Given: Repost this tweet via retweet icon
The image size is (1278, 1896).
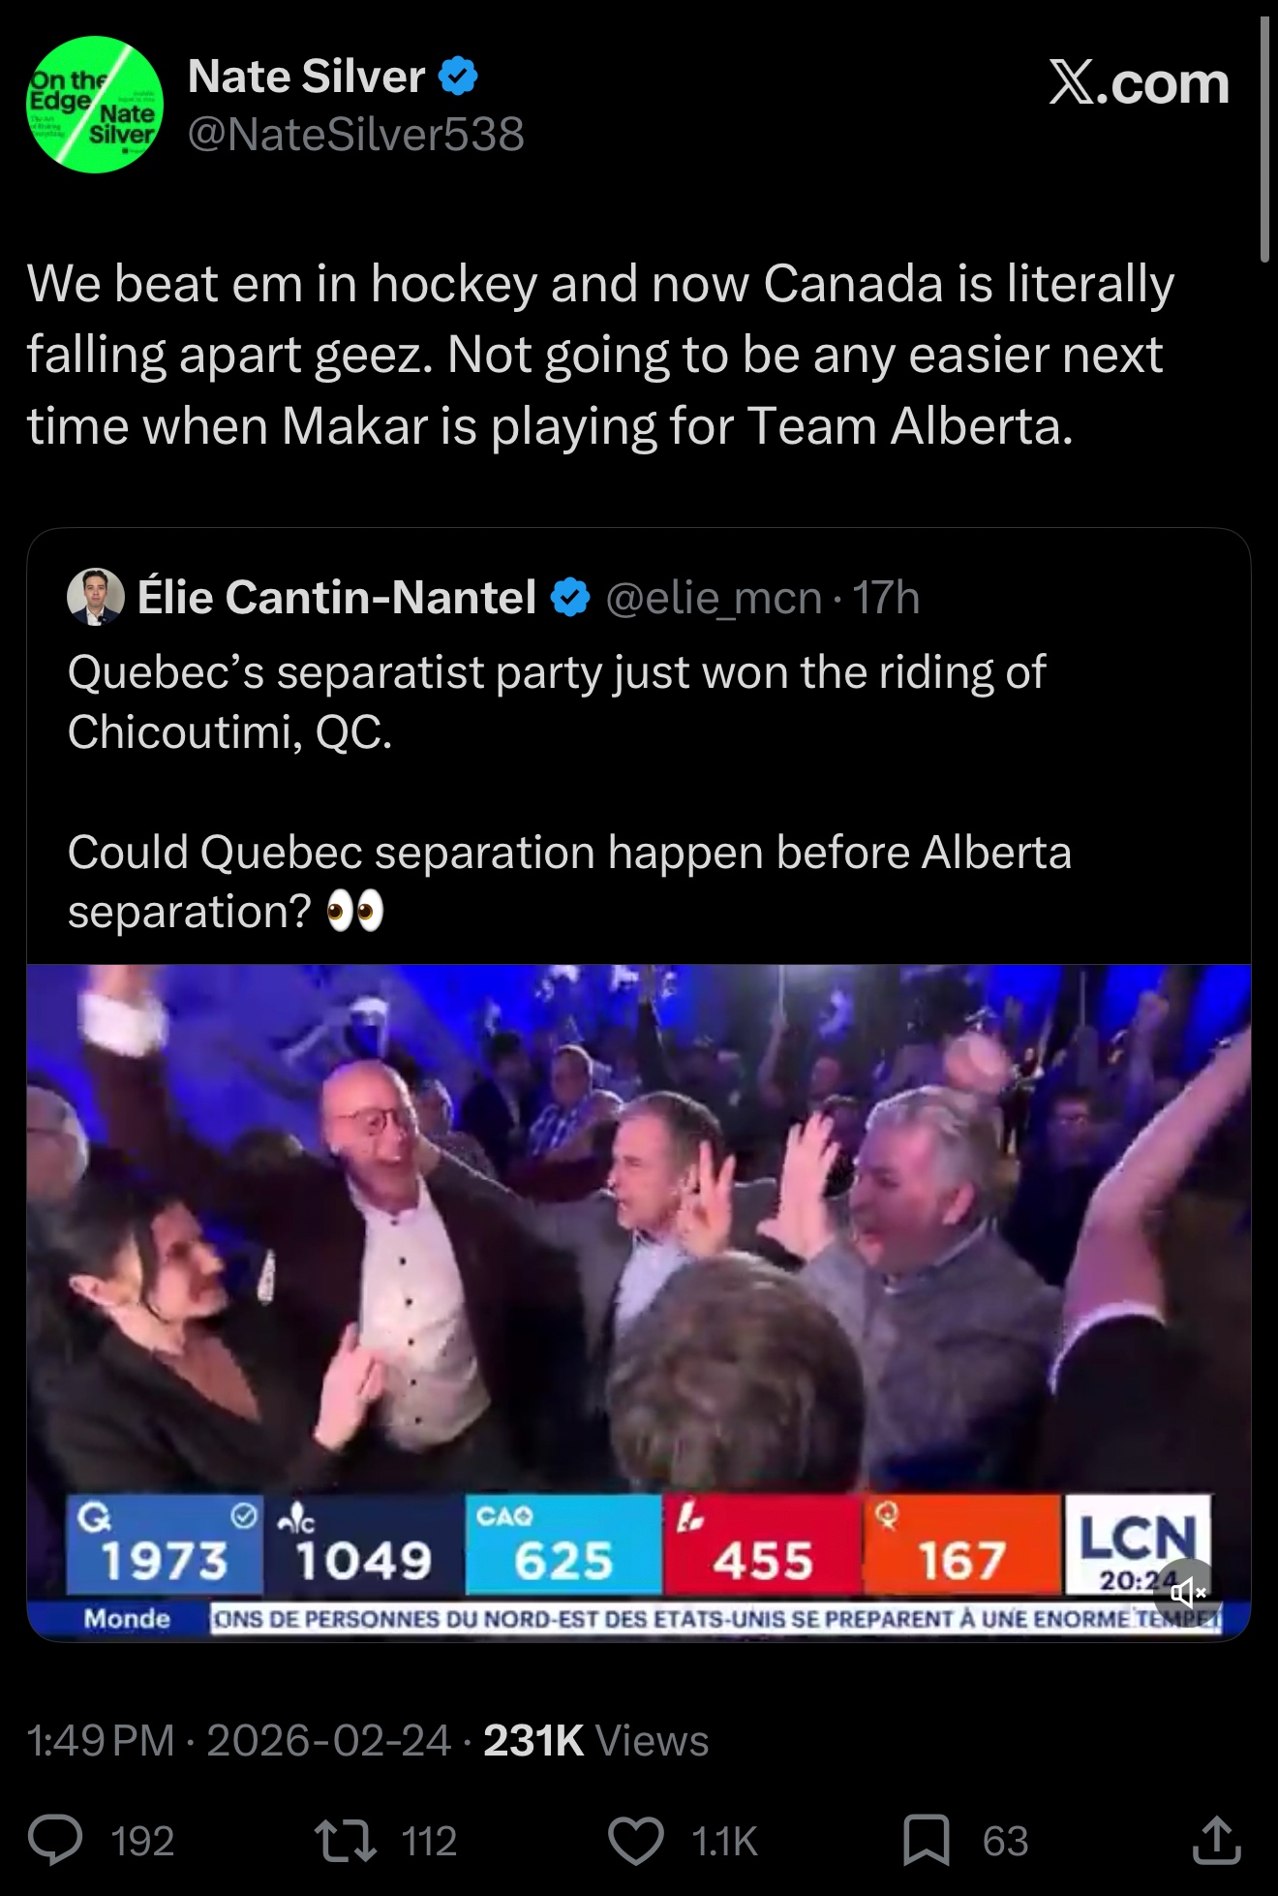Looking at the screenshot, I should point(346,1840).
